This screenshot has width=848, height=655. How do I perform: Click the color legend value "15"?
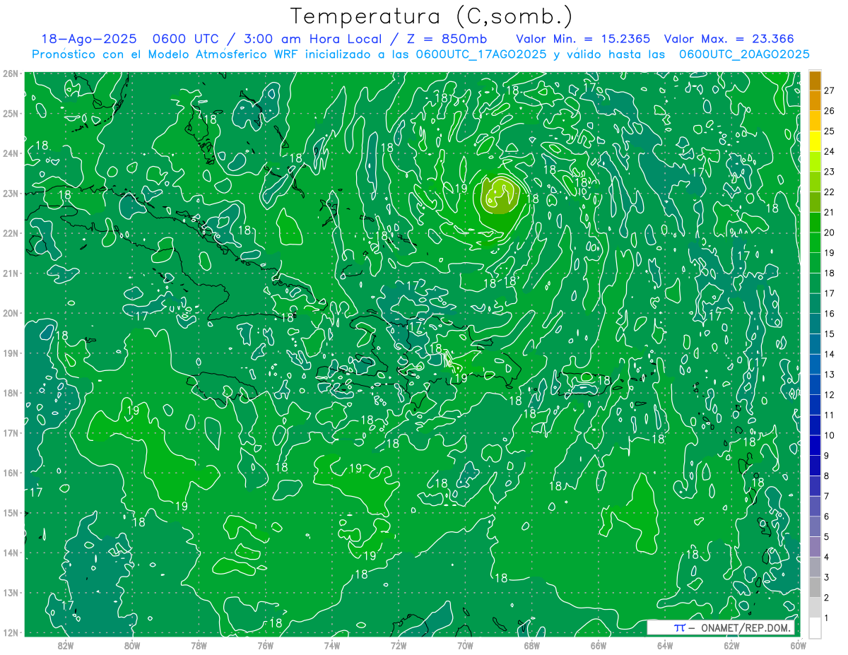(x=830, y=334)
